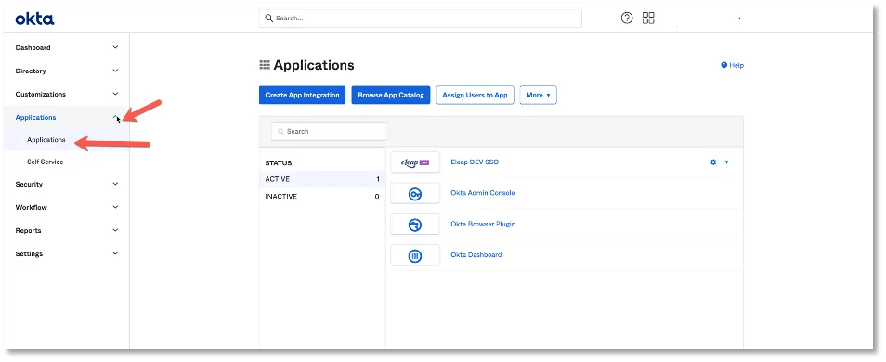Click the Reports sidebar label
Screen dimensions: 886x362
pyautogui.click(x=28, y=230)
